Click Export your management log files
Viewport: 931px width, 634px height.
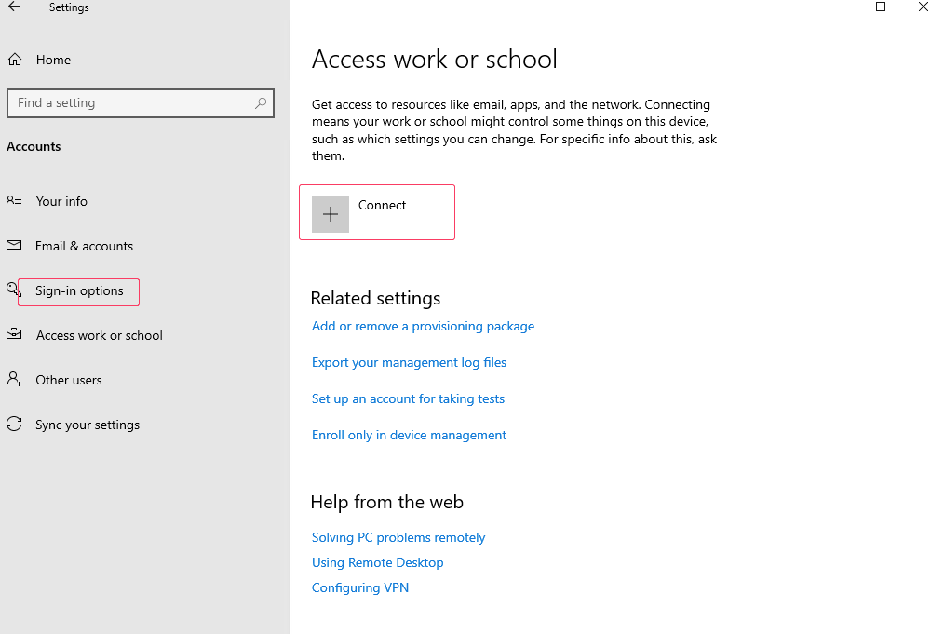tap(409, 362)
